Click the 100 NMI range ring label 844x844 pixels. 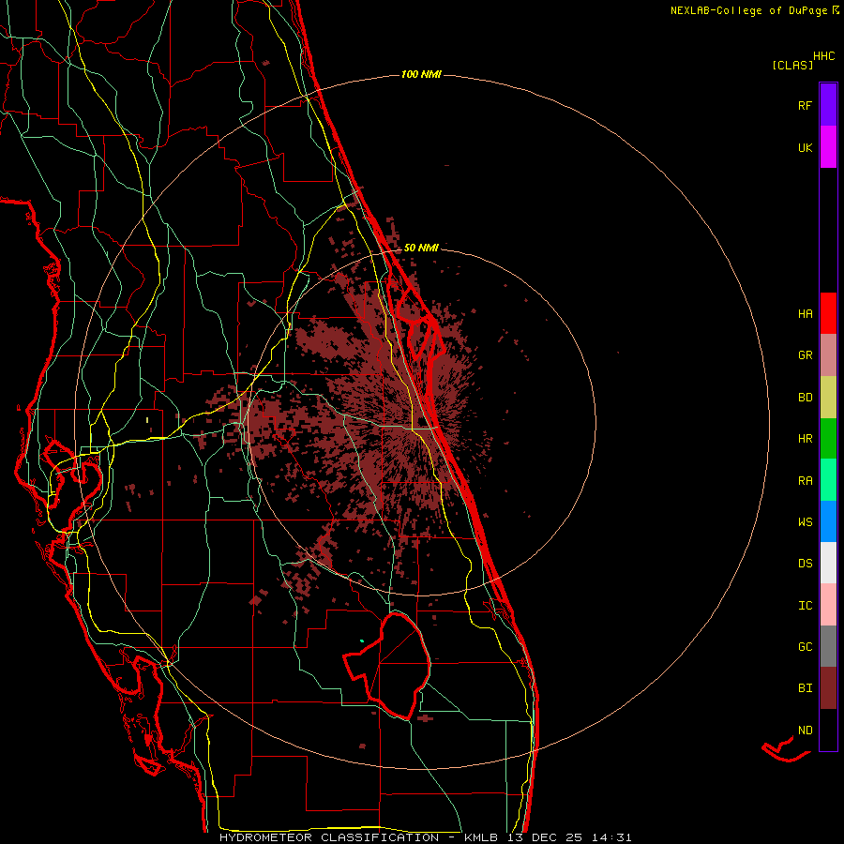pyautogui.click(x=421, y=74)
